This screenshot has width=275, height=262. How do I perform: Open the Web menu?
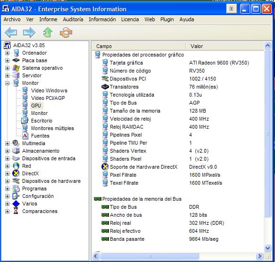coord(150,19)
